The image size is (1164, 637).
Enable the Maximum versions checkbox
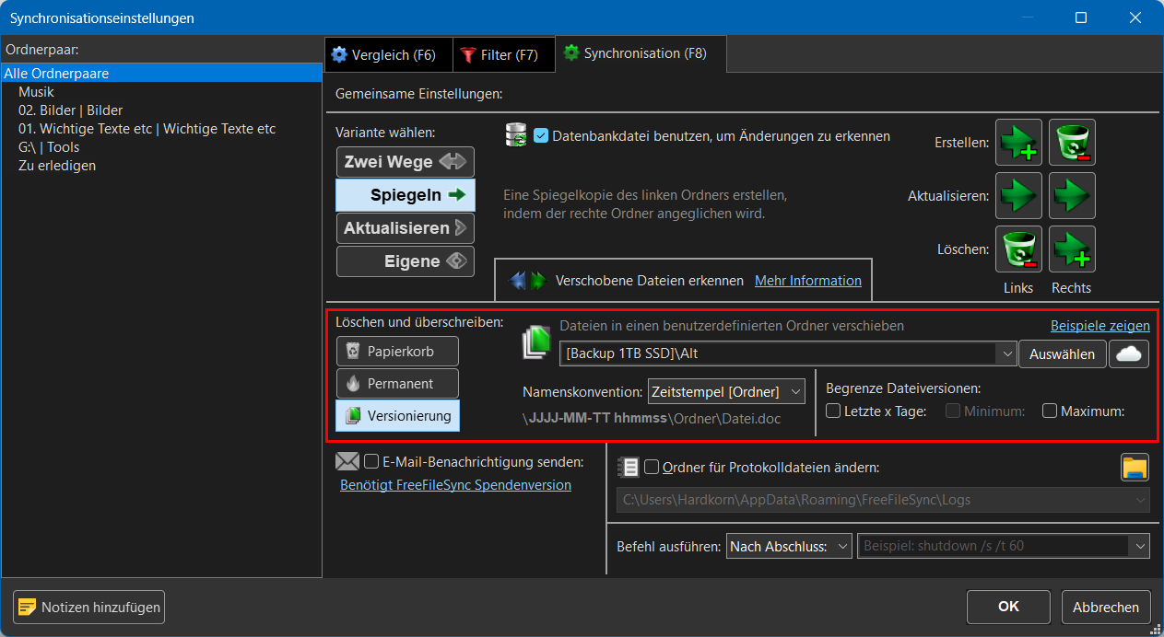1050,411
